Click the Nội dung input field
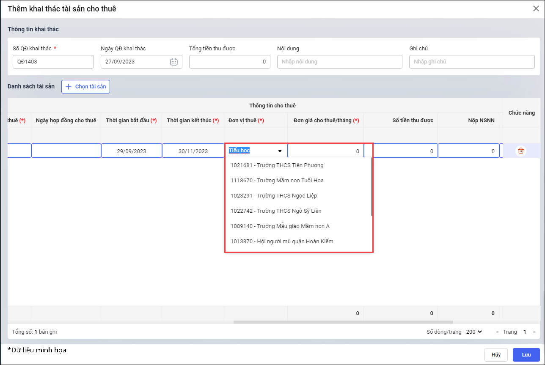 (x=339, y=62)
